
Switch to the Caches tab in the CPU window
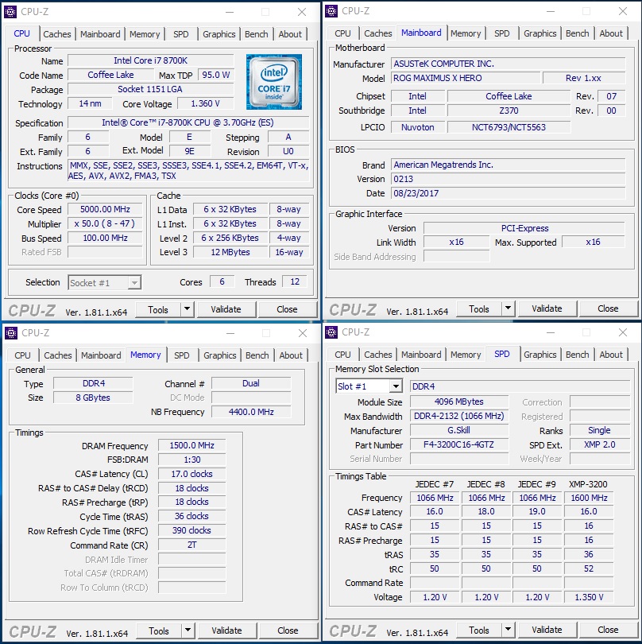point(57,34)
